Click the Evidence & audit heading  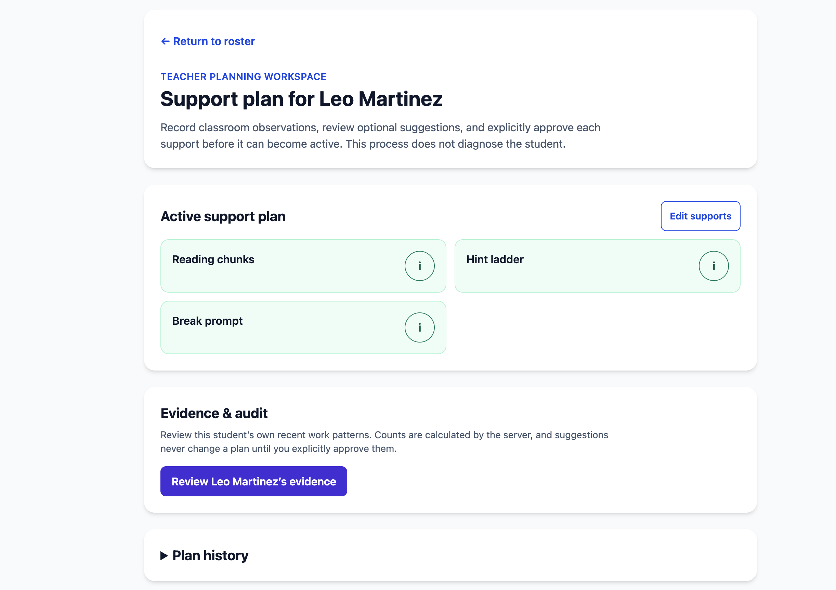coord(214,413)
